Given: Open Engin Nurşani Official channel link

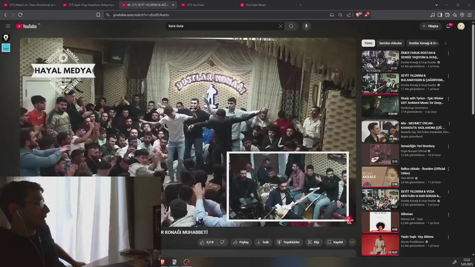Looking at the screenshot, I should coord(414,151).
